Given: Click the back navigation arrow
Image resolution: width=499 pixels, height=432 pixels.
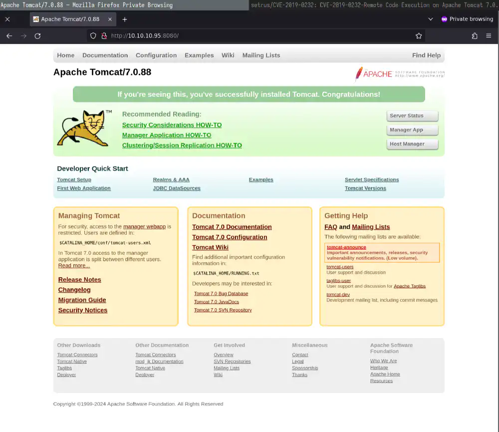Looking at the screenshot, I should [9, 35].
